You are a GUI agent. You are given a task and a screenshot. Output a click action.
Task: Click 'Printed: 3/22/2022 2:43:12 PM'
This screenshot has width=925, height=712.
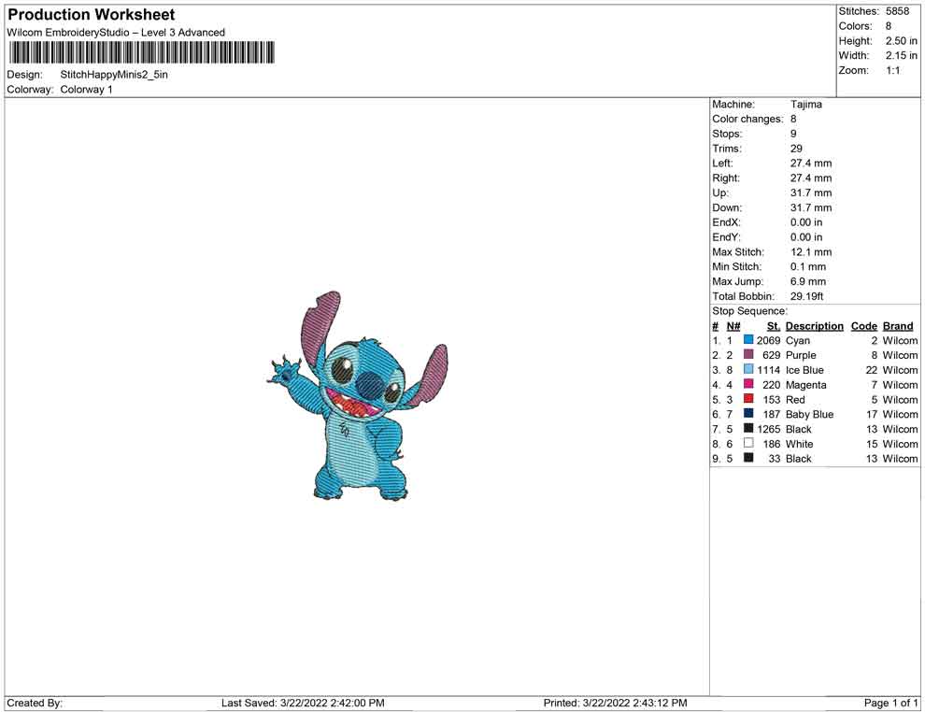click(616, 703)
